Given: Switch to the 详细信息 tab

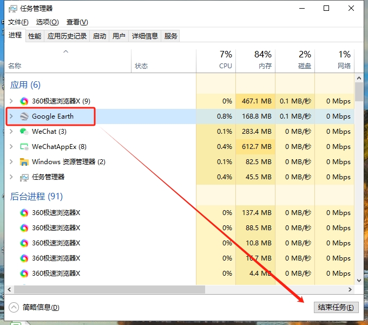Looking at the screenshot, I should (x=145, y=36).
